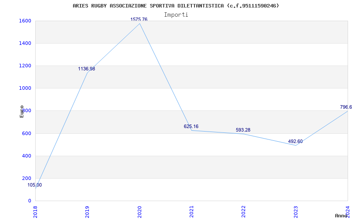The image size is (352, 220).
Task: Click the 1200 y-axis tick label
Action: click(x=24, y=66)
